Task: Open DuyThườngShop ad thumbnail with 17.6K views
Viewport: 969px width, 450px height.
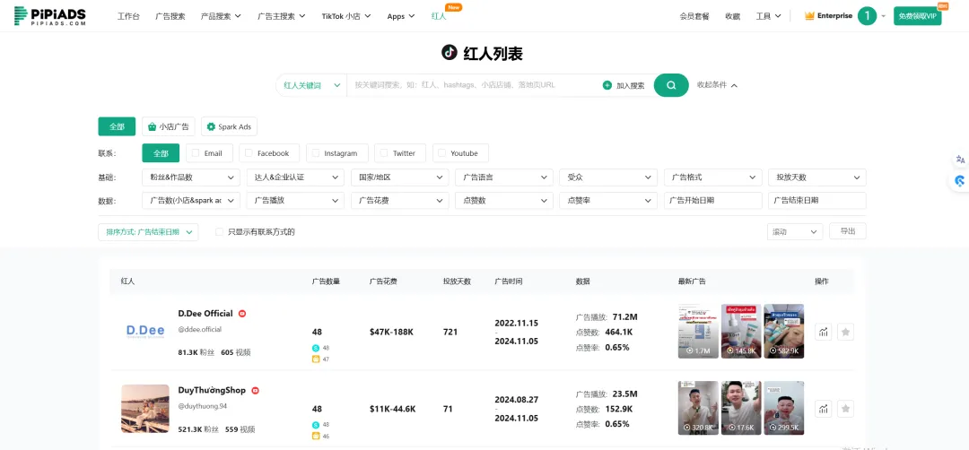Action: pos(741,407)
